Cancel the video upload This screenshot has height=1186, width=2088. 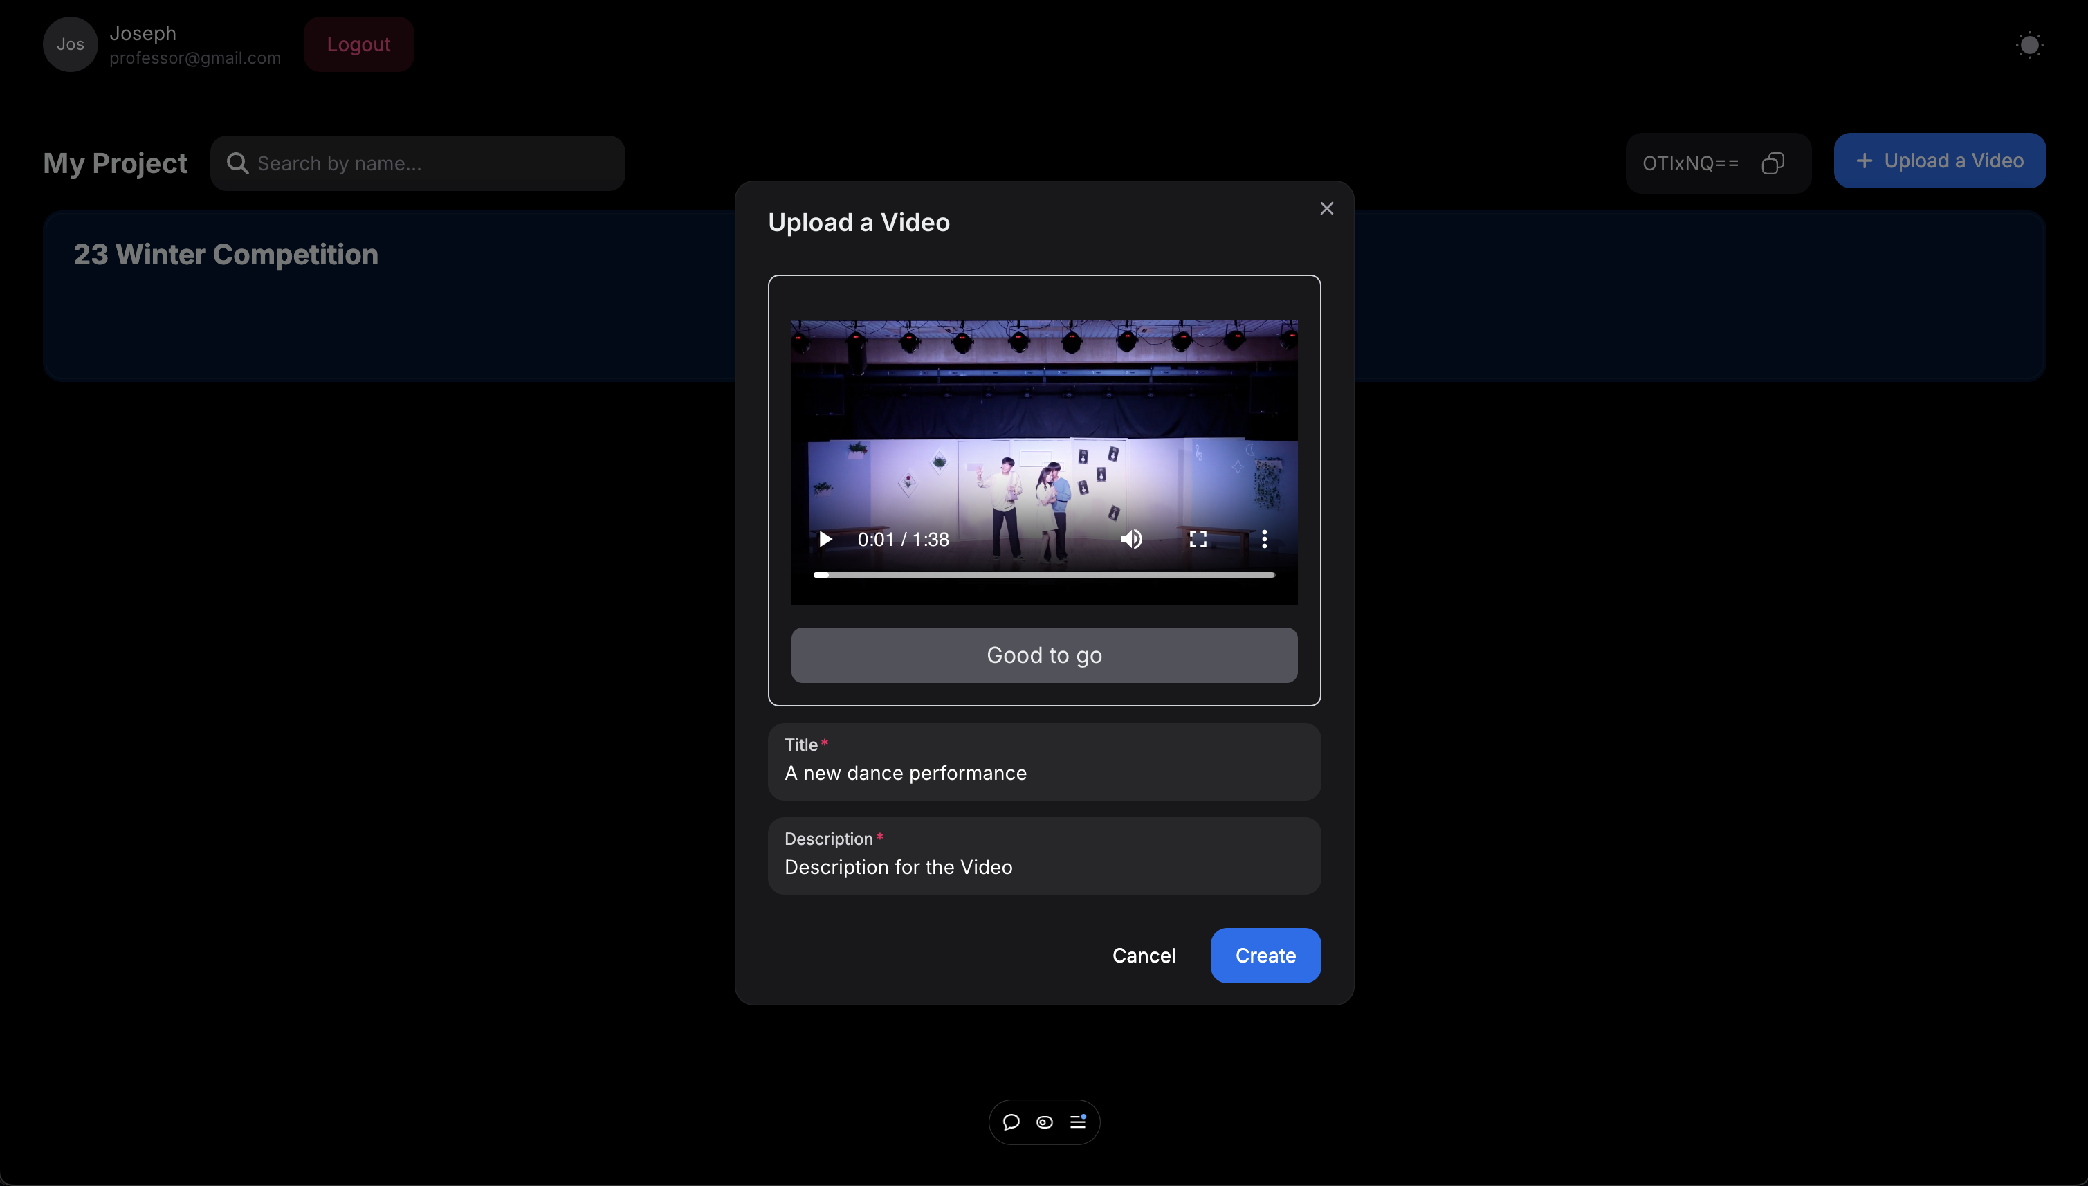pos(1144,956)
